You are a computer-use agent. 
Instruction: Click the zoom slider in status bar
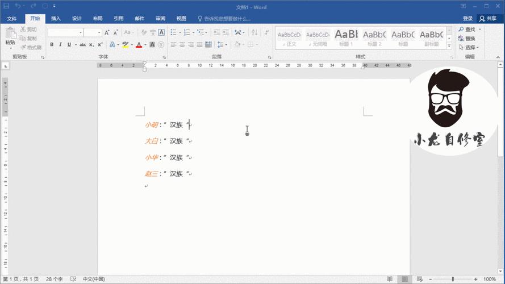tap(453, 279)
